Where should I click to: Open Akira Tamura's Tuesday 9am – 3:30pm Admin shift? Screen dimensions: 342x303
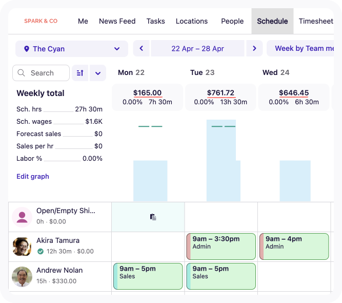click(221, 247)
